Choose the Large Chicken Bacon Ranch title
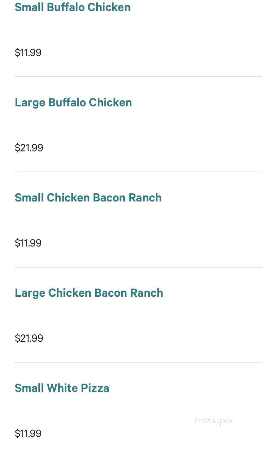Image resolution: width=277 pixels, height=450 pixels. click(89, 293)
